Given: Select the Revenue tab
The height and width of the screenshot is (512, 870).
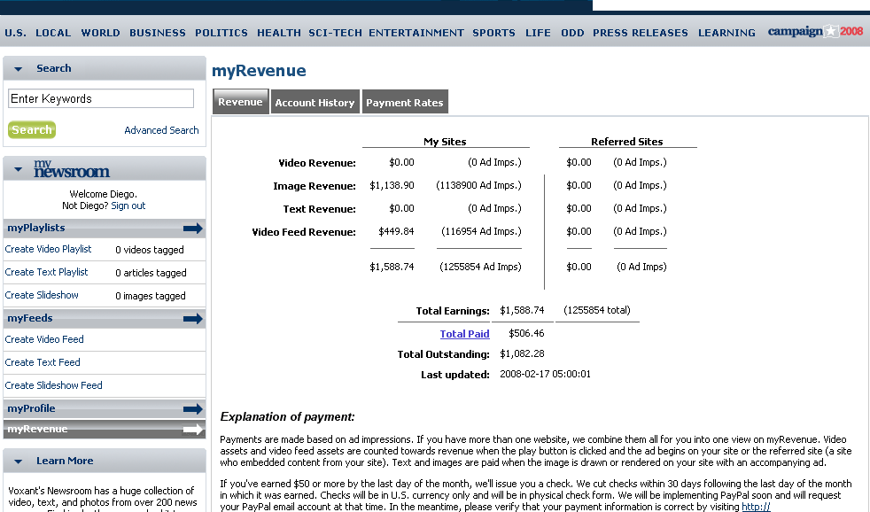Looking at the screenshot, I should click(240, 102).
